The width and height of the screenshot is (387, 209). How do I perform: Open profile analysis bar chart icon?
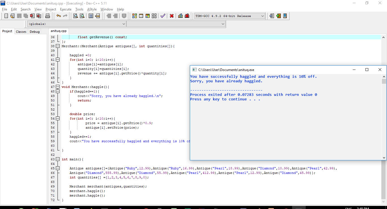[180, 16]
